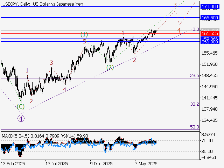Click the circled 4 wave label
This screenshot has height=168, width=224.
tap(21, 119)
